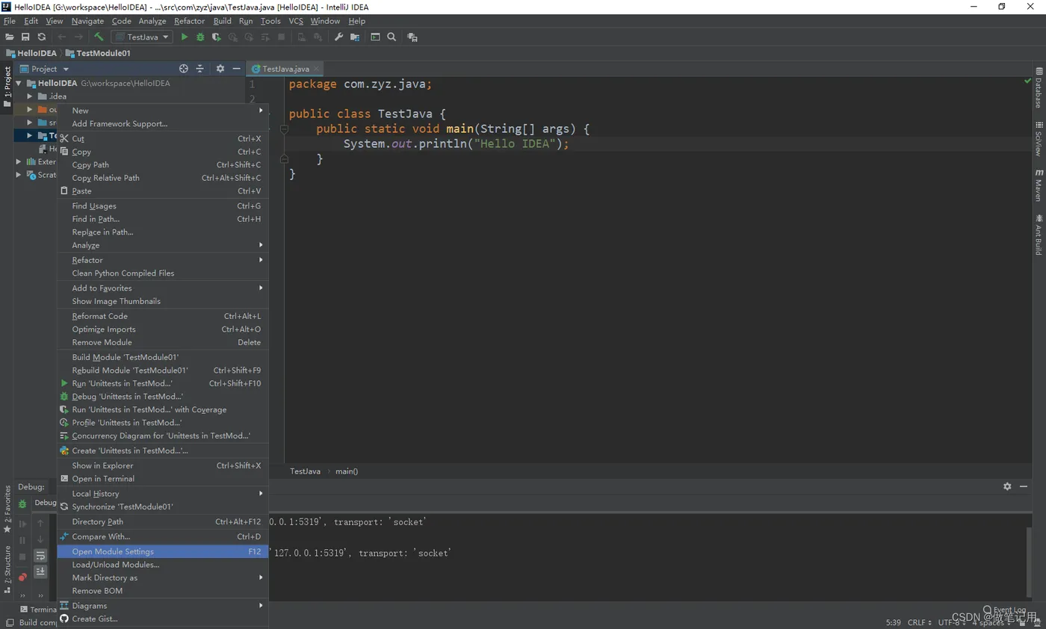
Task: Click the Resume Program icon in the Debug panel
Action: 22,524
